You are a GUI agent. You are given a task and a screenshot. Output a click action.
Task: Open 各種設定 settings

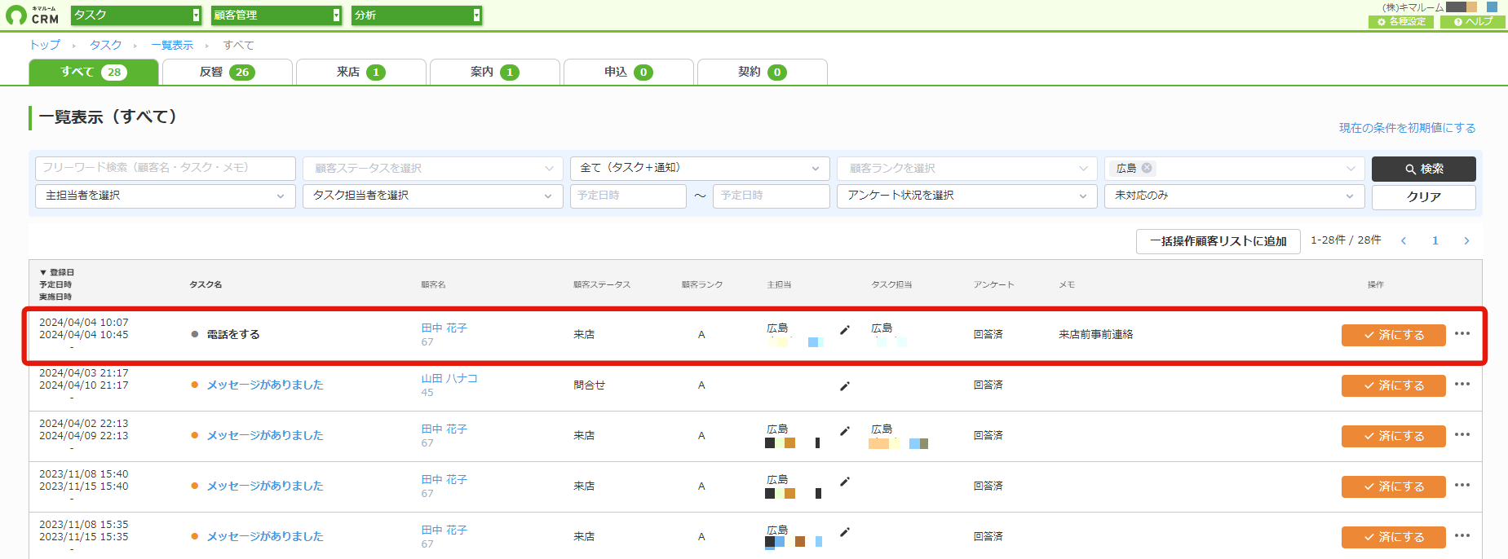click(x=1401, y=22)
